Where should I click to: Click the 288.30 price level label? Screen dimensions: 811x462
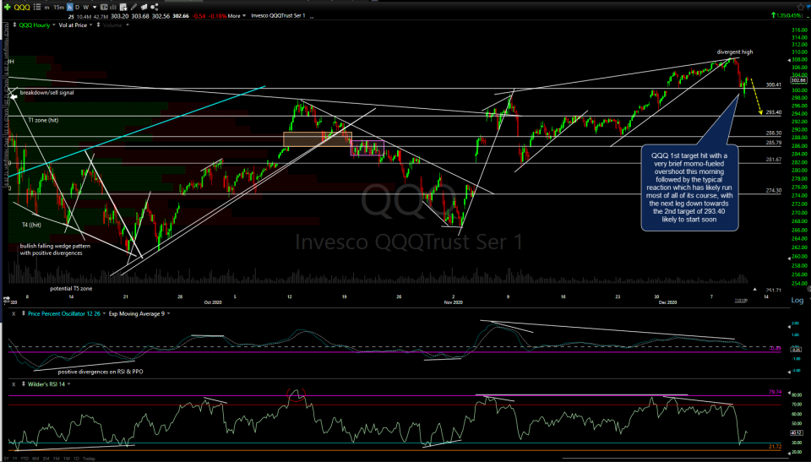(x=774, y=133)
